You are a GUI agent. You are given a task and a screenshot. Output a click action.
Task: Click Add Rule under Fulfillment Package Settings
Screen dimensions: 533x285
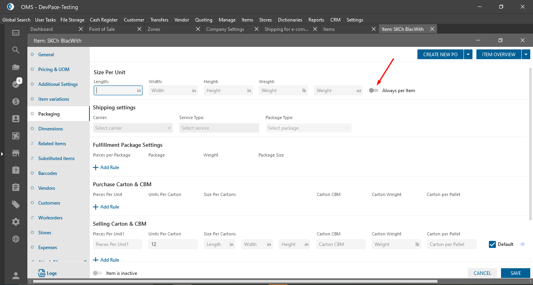coord(106,167)
